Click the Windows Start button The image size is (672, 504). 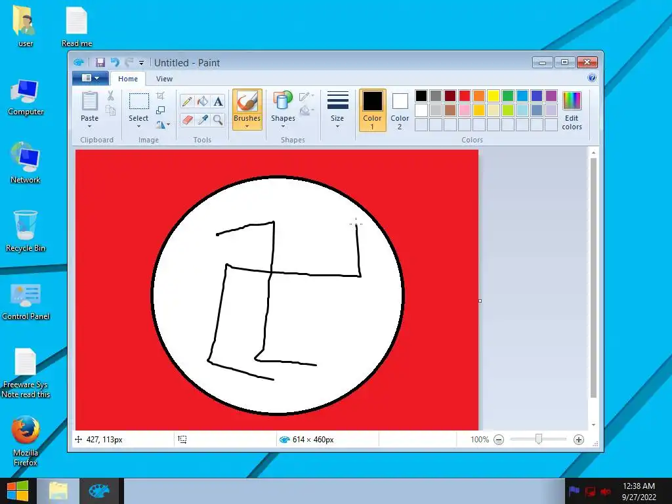(18, 491)
